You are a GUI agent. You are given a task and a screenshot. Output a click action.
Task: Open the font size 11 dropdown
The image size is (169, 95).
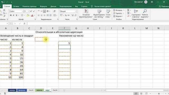click(x=29, y=11)
